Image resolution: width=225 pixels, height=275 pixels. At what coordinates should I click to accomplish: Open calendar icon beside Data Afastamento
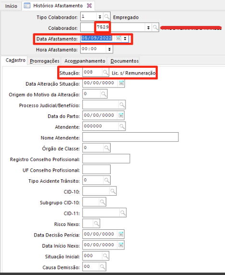tap(119, 38)
